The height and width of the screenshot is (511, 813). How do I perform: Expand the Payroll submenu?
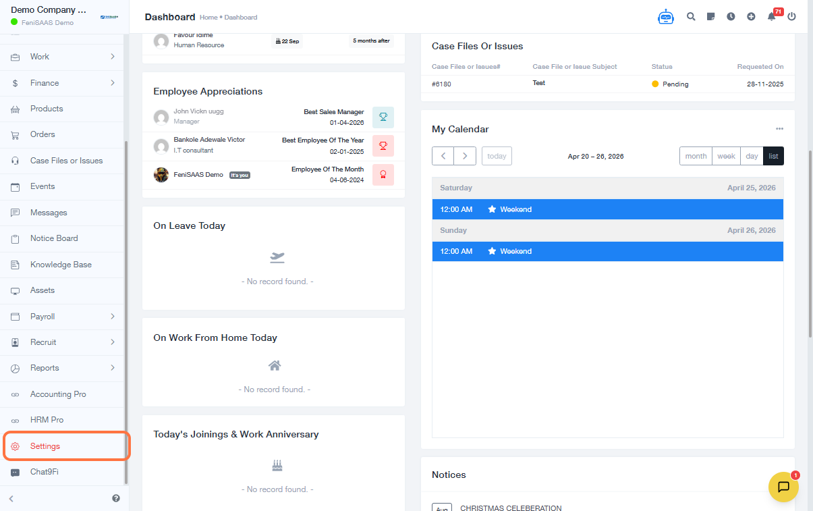[63, 317]
